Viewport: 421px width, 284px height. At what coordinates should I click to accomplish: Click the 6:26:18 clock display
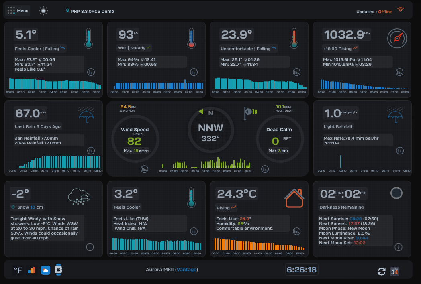[302, 270]
